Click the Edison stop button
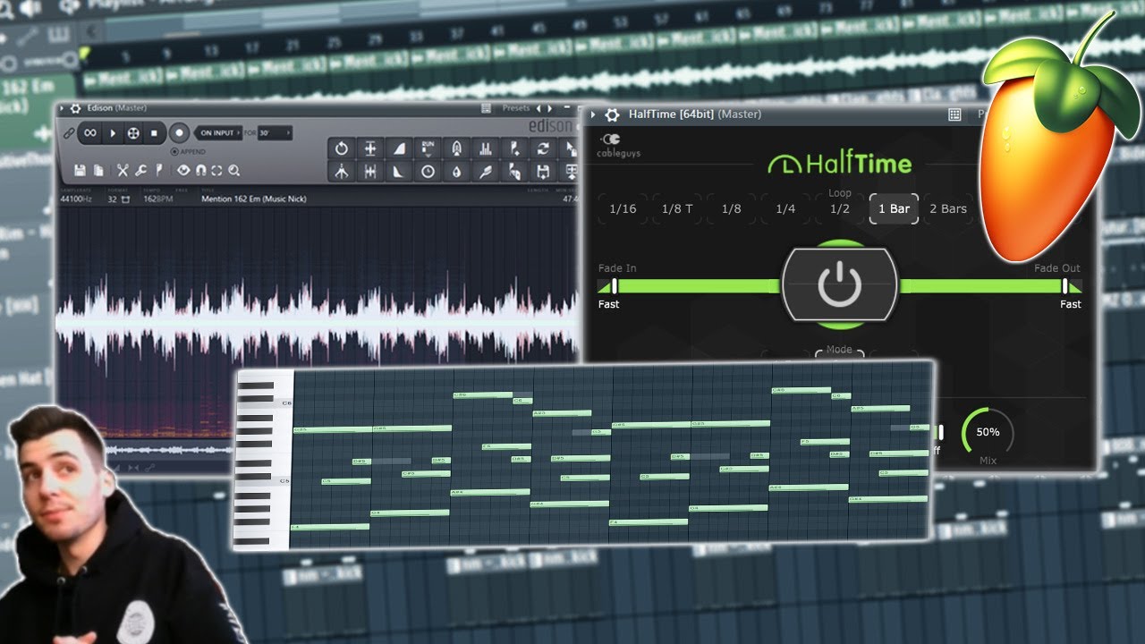This screenshot has width=1145, height=644. coord(154,133)
